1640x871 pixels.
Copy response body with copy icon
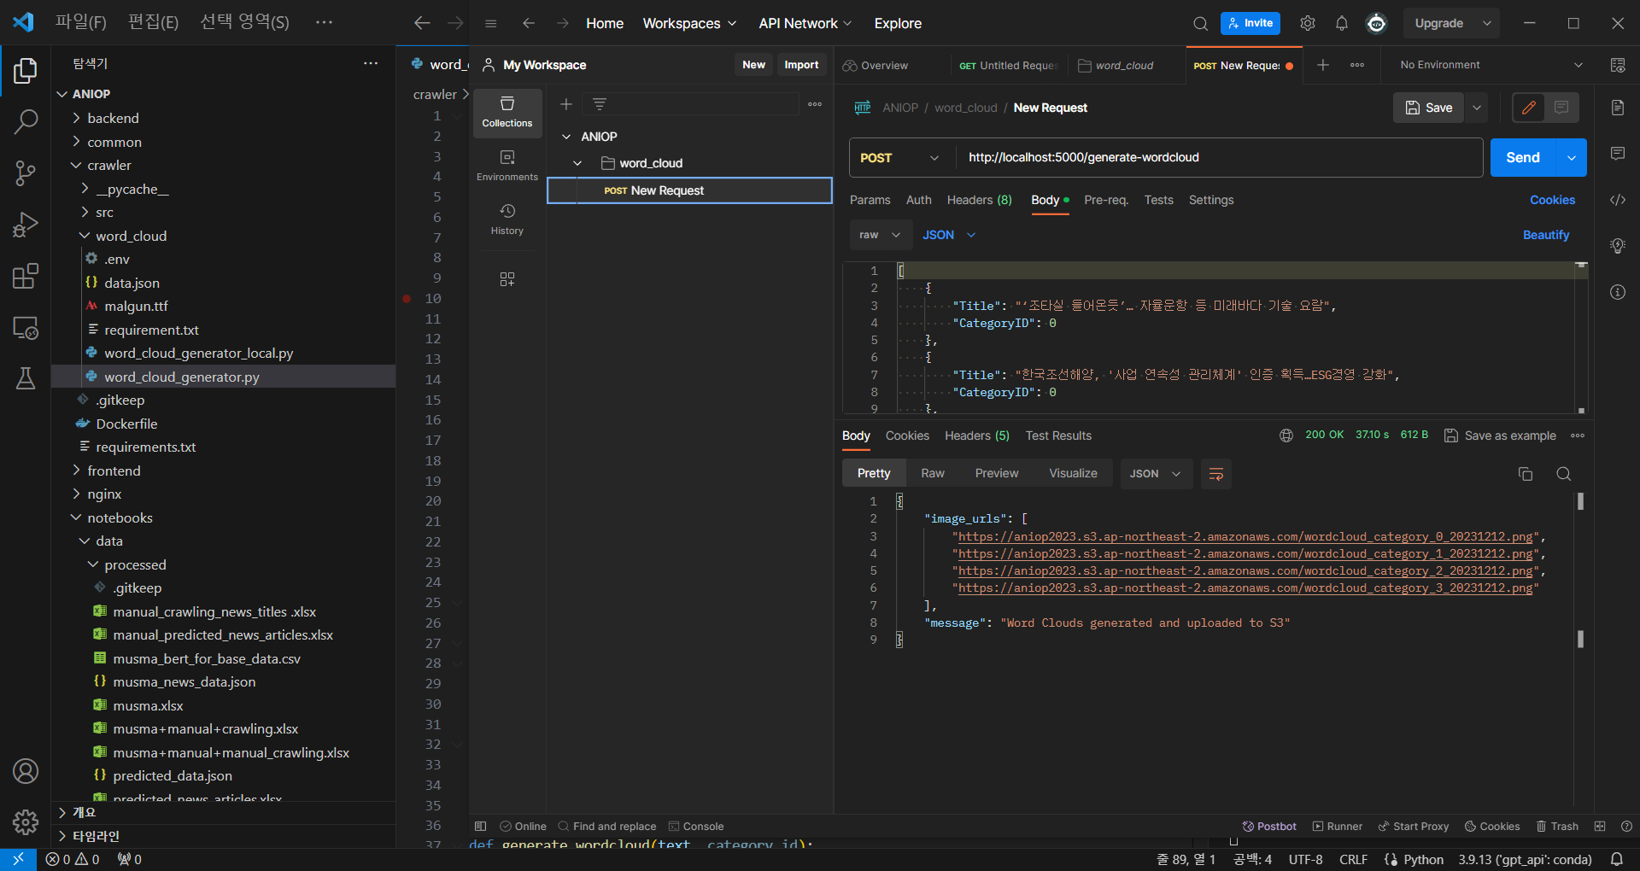1526,474
